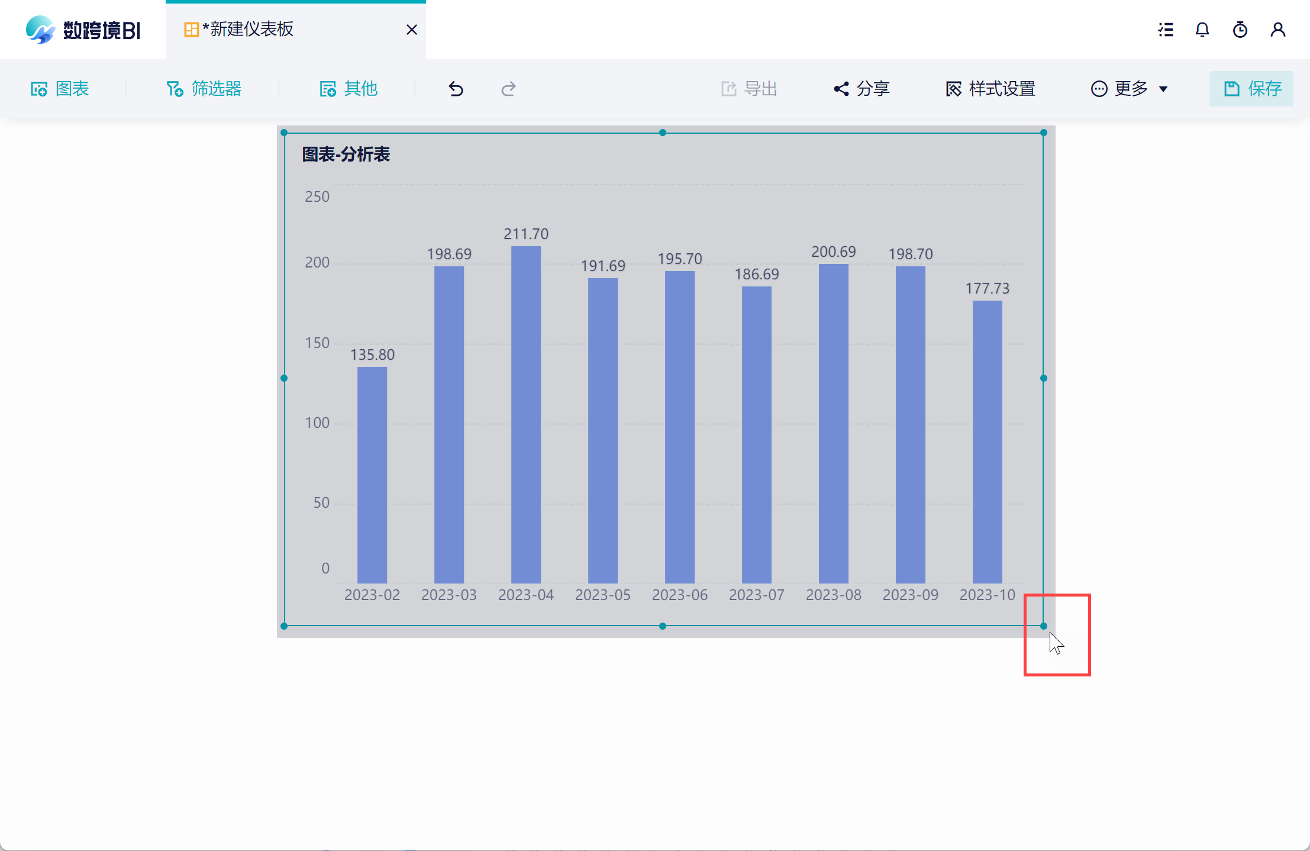Close the 新建仪表板 tab
This screenshot has height=851, width=1310.
412,30
